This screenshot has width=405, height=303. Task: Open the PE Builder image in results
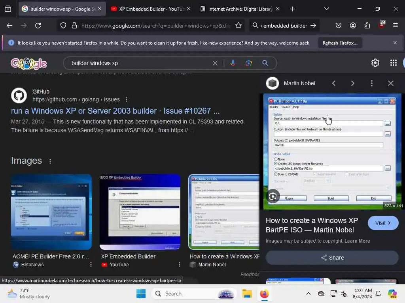coord(224,212)
